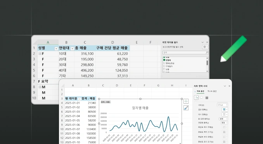This screenshot has height=144, width=263.
Task: Select the cell containing 158500
Action: coord(89,138)
